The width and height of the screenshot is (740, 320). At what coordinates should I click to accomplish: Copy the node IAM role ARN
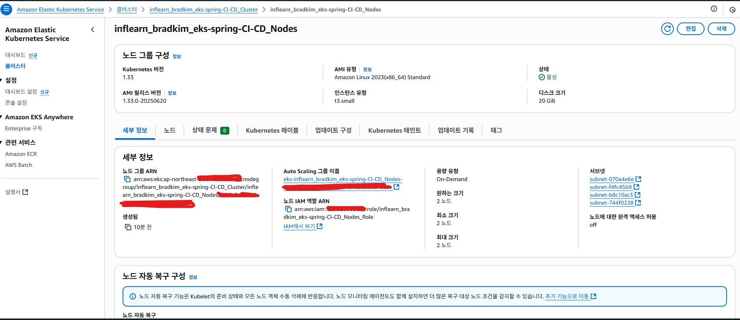coord(288,209)
